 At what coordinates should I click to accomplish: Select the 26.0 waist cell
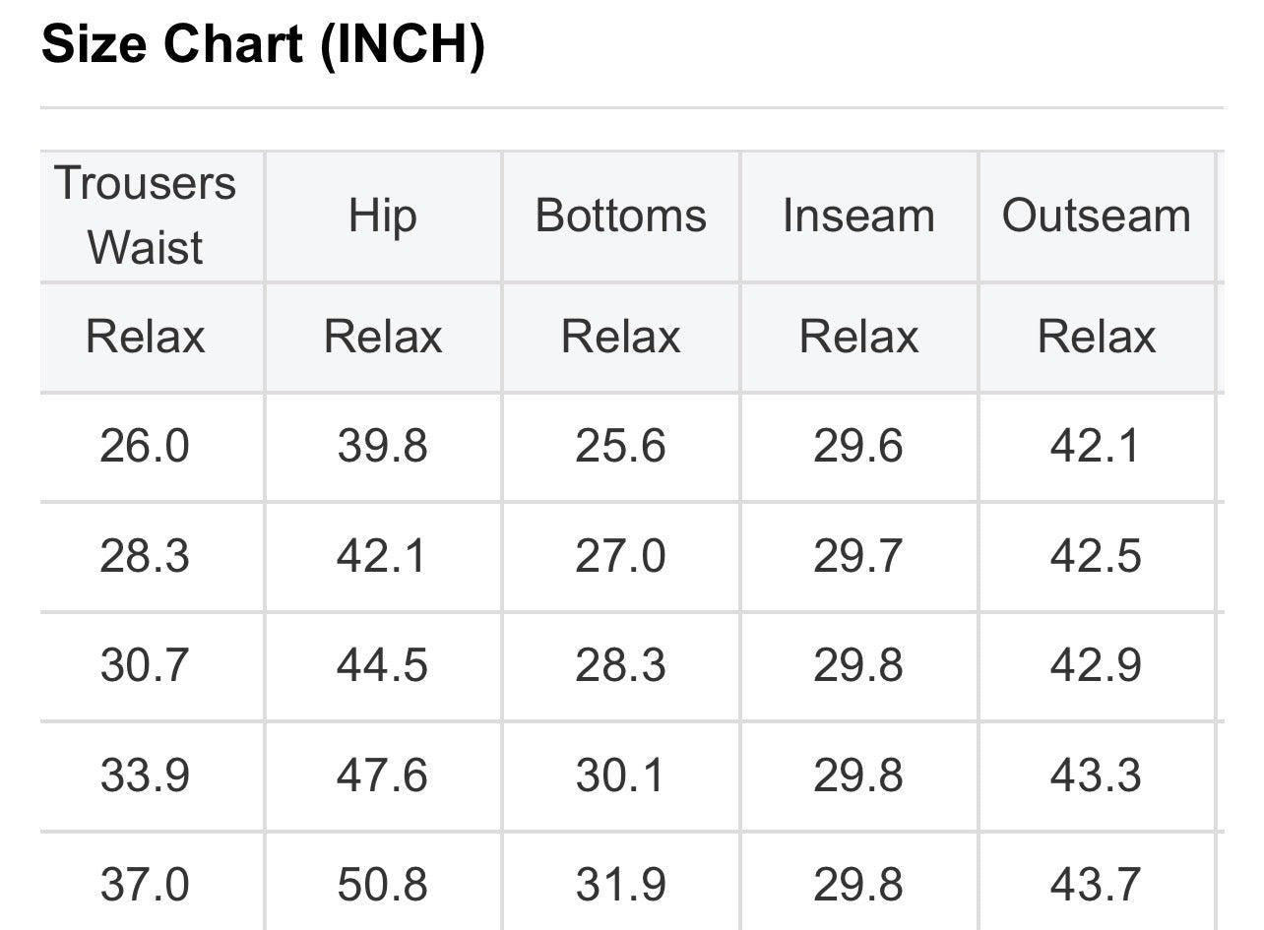tap(145, 446)
